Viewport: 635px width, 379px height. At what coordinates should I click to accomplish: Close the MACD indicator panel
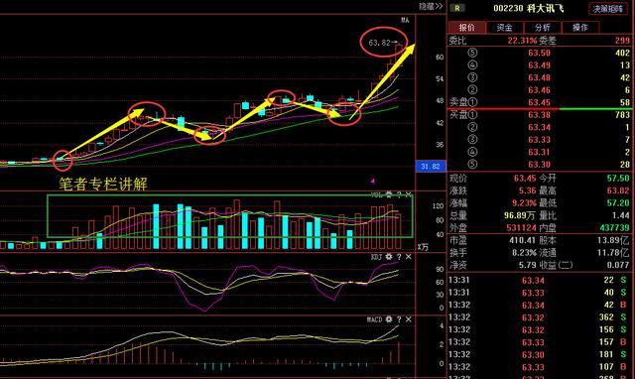pos(408,319)
